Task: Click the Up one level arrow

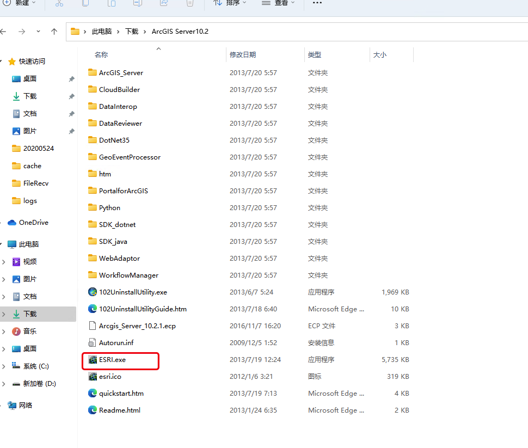Action: 54,32
